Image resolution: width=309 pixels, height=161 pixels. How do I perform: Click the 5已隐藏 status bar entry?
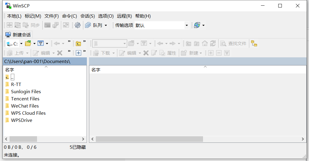(78, 147)
